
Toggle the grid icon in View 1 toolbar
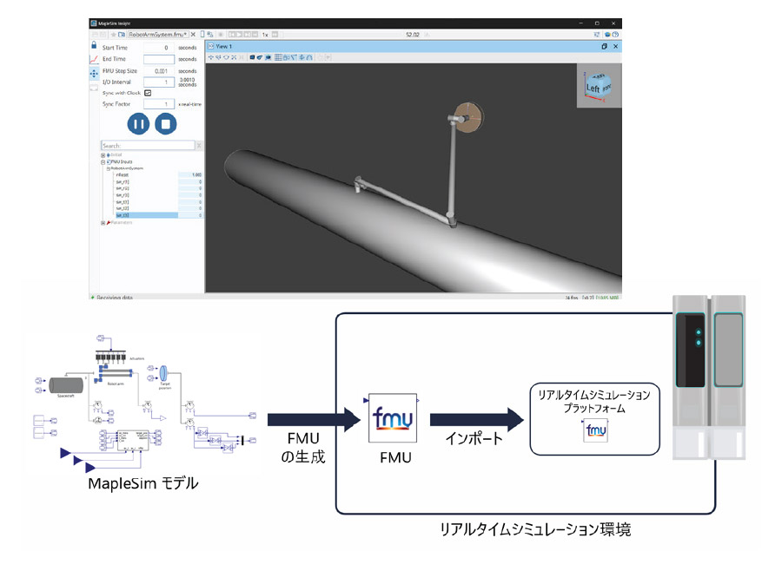click(278, 57)
